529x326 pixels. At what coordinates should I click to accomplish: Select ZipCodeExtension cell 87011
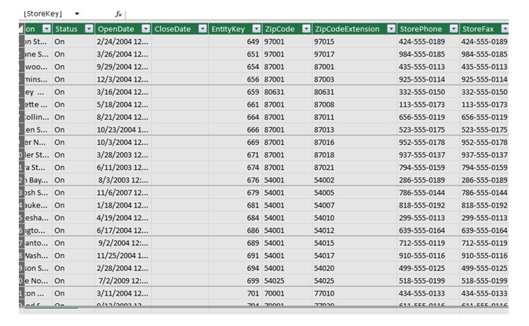[x=355, y=118]
